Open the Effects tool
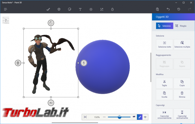195x124 pixels. click(91, 9)
